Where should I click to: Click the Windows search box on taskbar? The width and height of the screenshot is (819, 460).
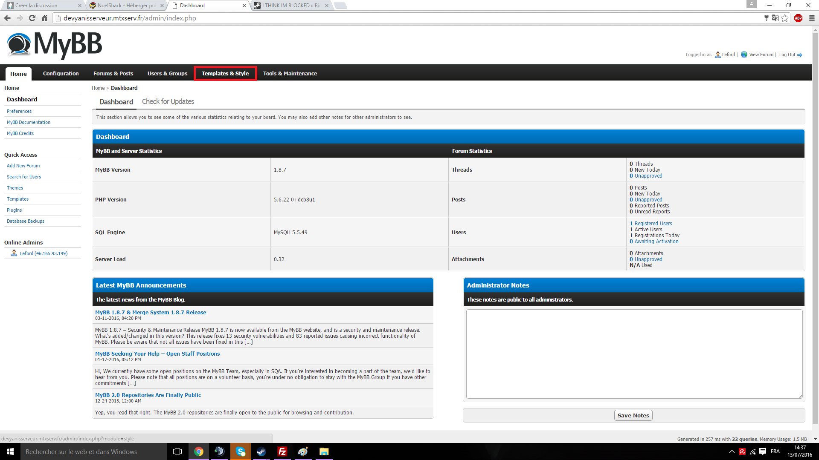coord(94,451)
